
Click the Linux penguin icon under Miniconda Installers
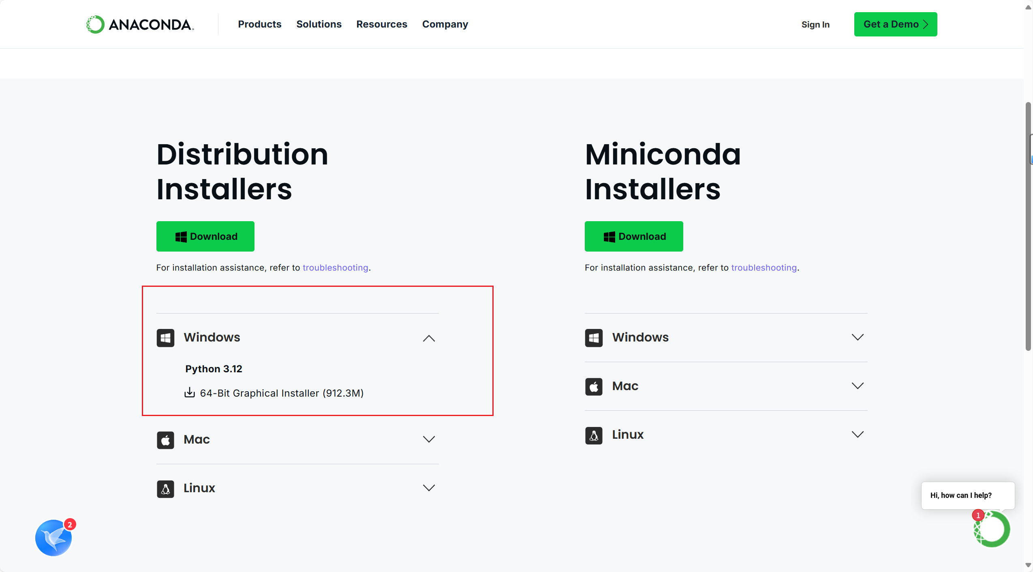[594, 435]
